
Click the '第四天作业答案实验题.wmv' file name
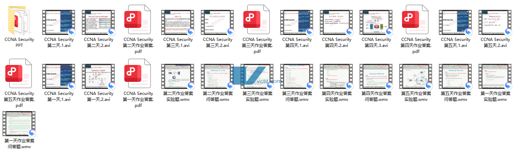pos(337,96)
